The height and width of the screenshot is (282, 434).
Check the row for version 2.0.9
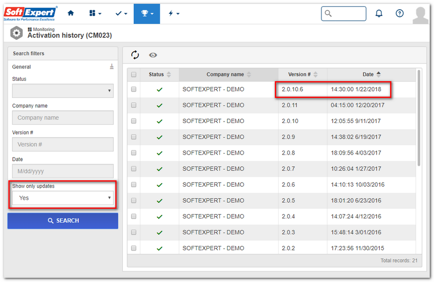[134, 137]
